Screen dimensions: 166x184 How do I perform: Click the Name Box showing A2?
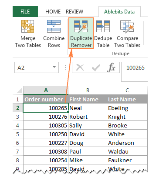(x=37, y=67)
